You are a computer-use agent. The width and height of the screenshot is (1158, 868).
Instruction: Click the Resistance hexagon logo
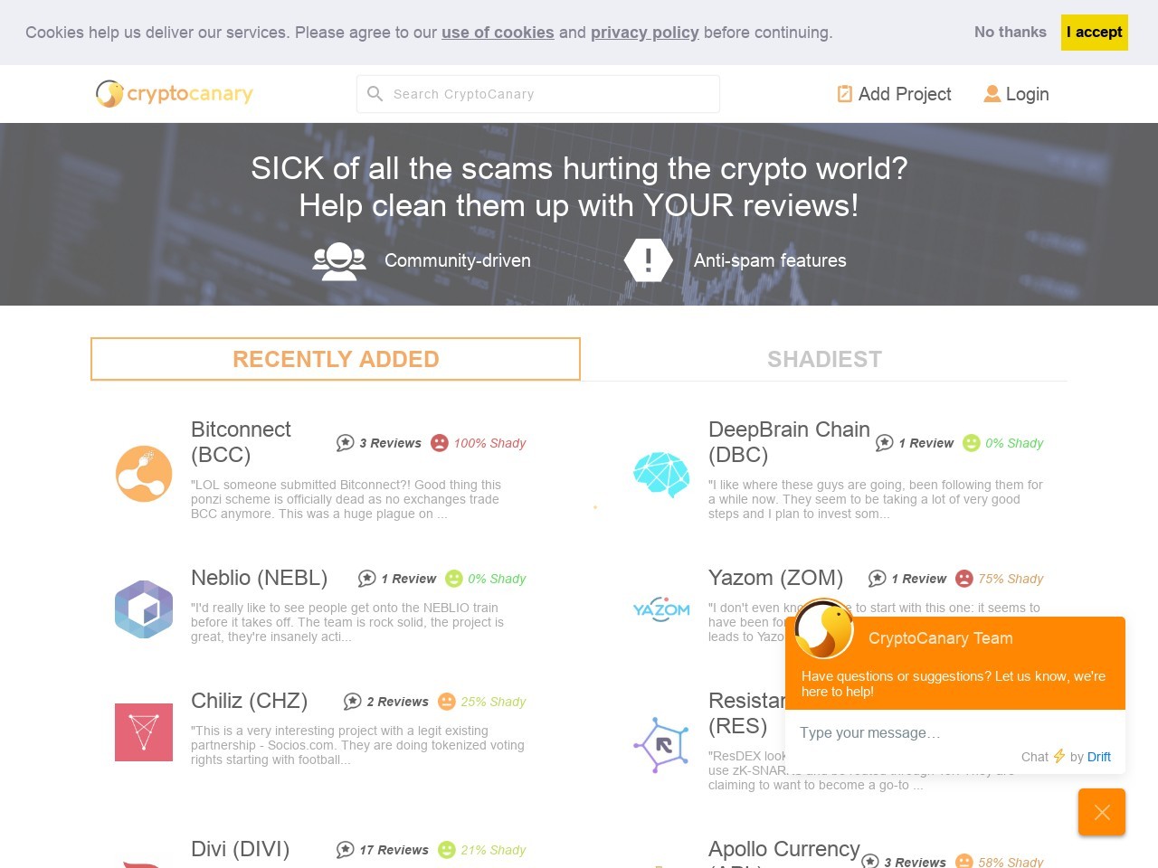pos(661,745)
